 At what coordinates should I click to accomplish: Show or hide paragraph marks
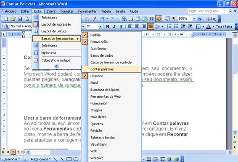(174, 19)
